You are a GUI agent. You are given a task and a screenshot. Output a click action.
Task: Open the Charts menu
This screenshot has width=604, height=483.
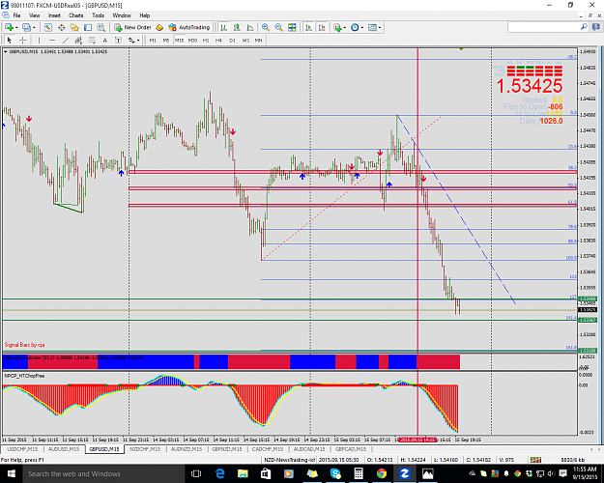coord(76,15)
